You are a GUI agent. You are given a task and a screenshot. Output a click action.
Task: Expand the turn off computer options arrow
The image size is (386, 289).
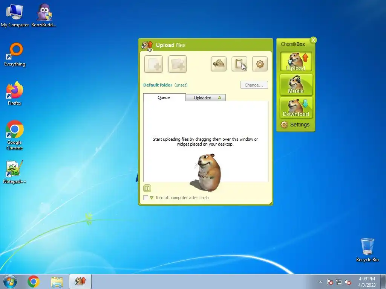tap(152, 198)
